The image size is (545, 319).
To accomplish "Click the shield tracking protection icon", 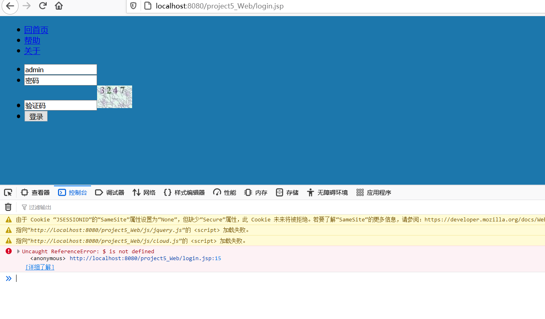I will 133,6.
